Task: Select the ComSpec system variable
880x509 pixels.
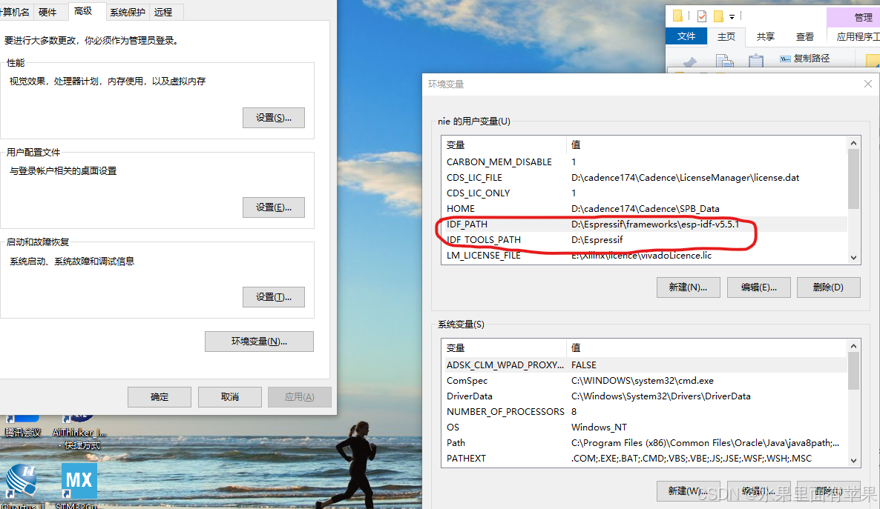Action: [644, 381]
